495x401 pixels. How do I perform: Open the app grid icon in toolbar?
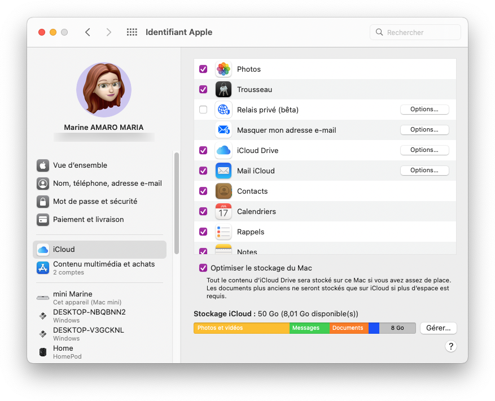132,32
